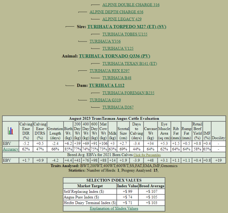Select breed average +$ 105 cell
The image size is (228, 213).
tap(152, 197)
